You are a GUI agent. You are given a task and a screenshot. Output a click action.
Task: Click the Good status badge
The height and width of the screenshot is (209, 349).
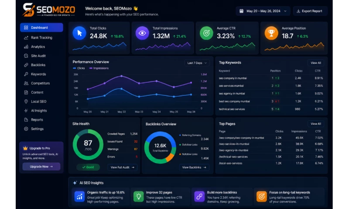point(88,167)
